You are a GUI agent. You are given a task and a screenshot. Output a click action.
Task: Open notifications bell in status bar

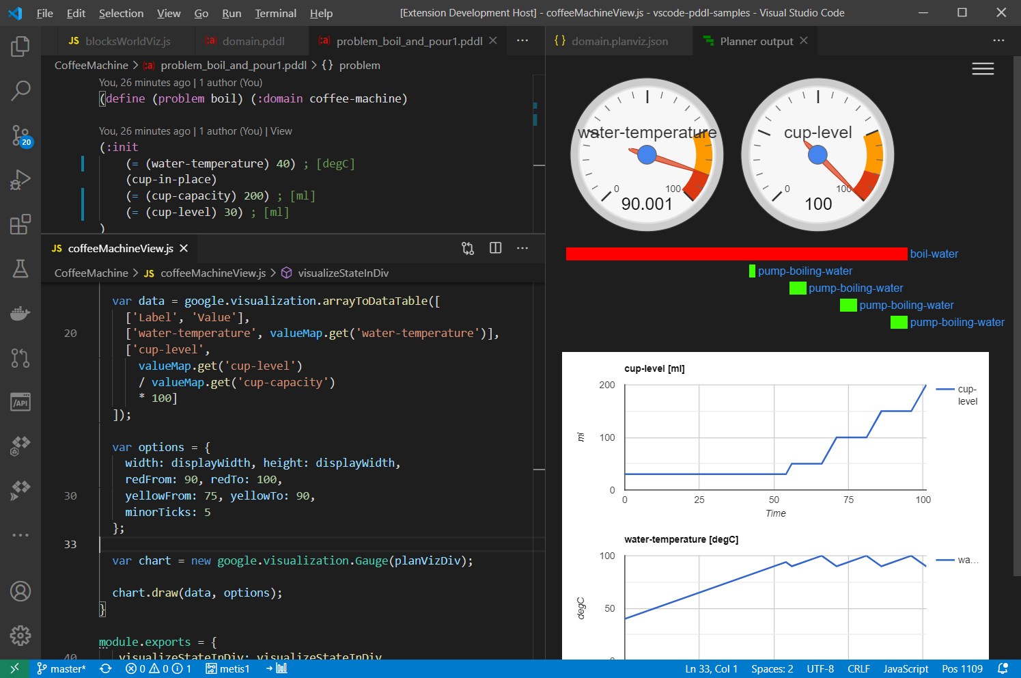point(1003,669)
